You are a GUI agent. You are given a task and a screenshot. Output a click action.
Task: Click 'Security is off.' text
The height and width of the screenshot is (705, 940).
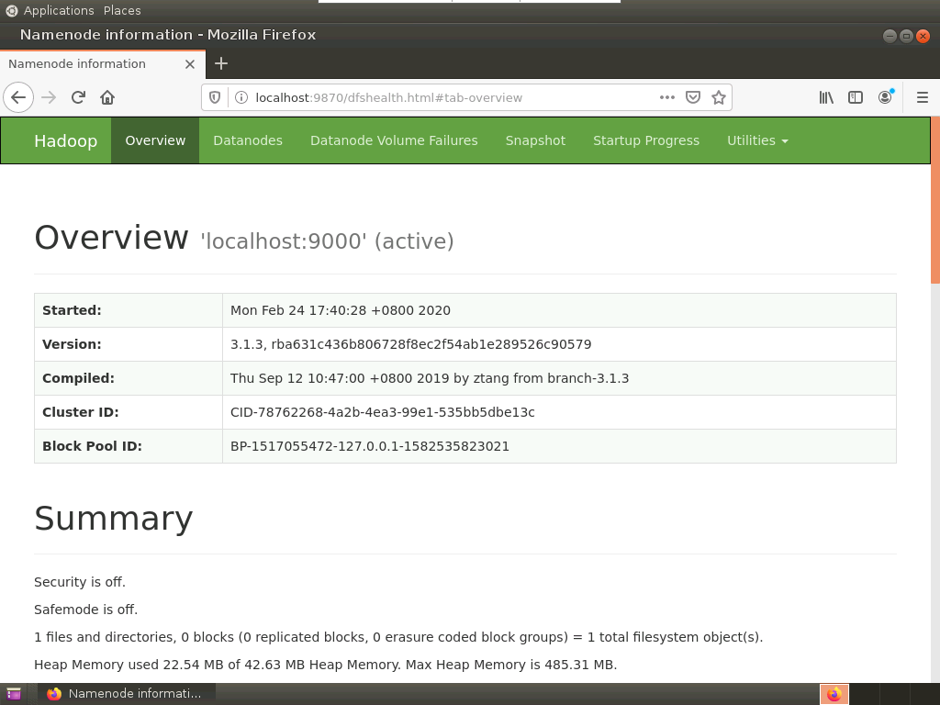tap(80, 582)
